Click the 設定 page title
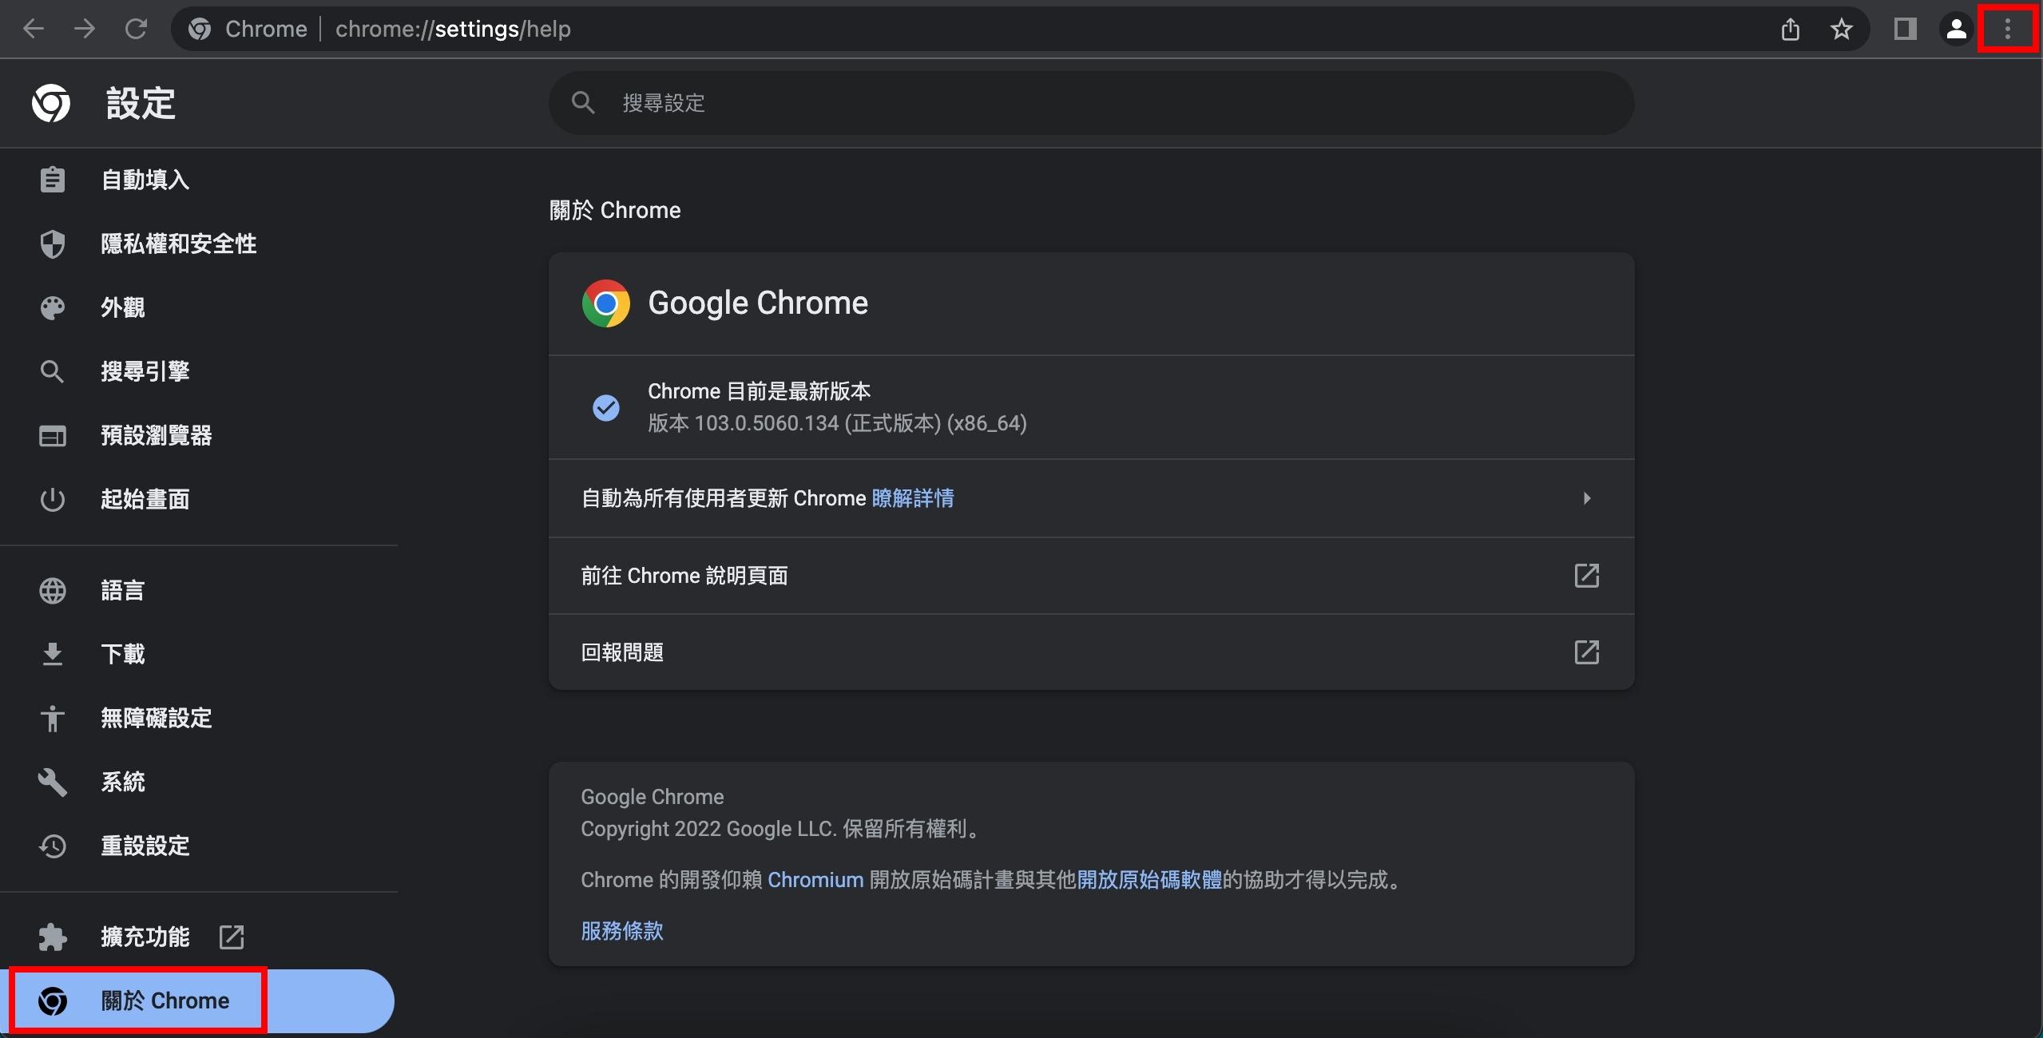This screenshot has width=2043, height=1038. [x=141, y=103]
